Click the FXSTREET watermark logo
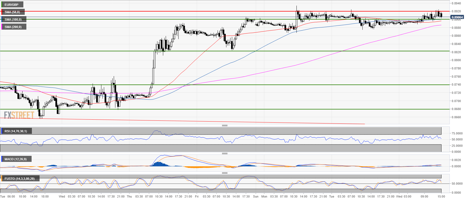469x200 pixels. (19, 115)
